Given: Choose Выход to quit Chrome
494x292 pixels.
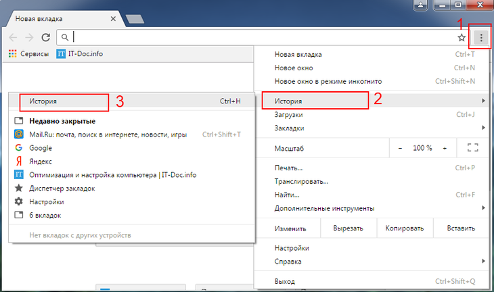Looking at the screenshot, I should coord(372,281).
